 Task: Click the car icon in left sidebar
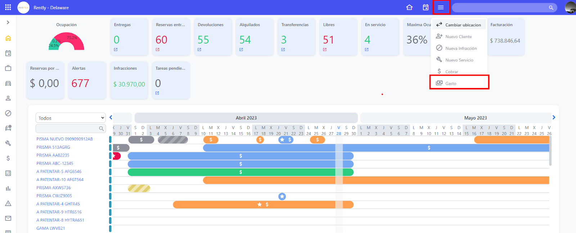(x=8, y=83)
